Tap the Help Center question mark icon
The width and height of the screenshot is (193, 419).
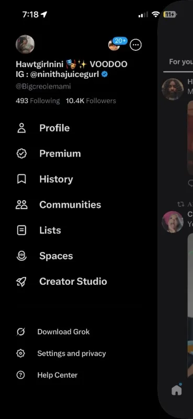click(20, 375)
